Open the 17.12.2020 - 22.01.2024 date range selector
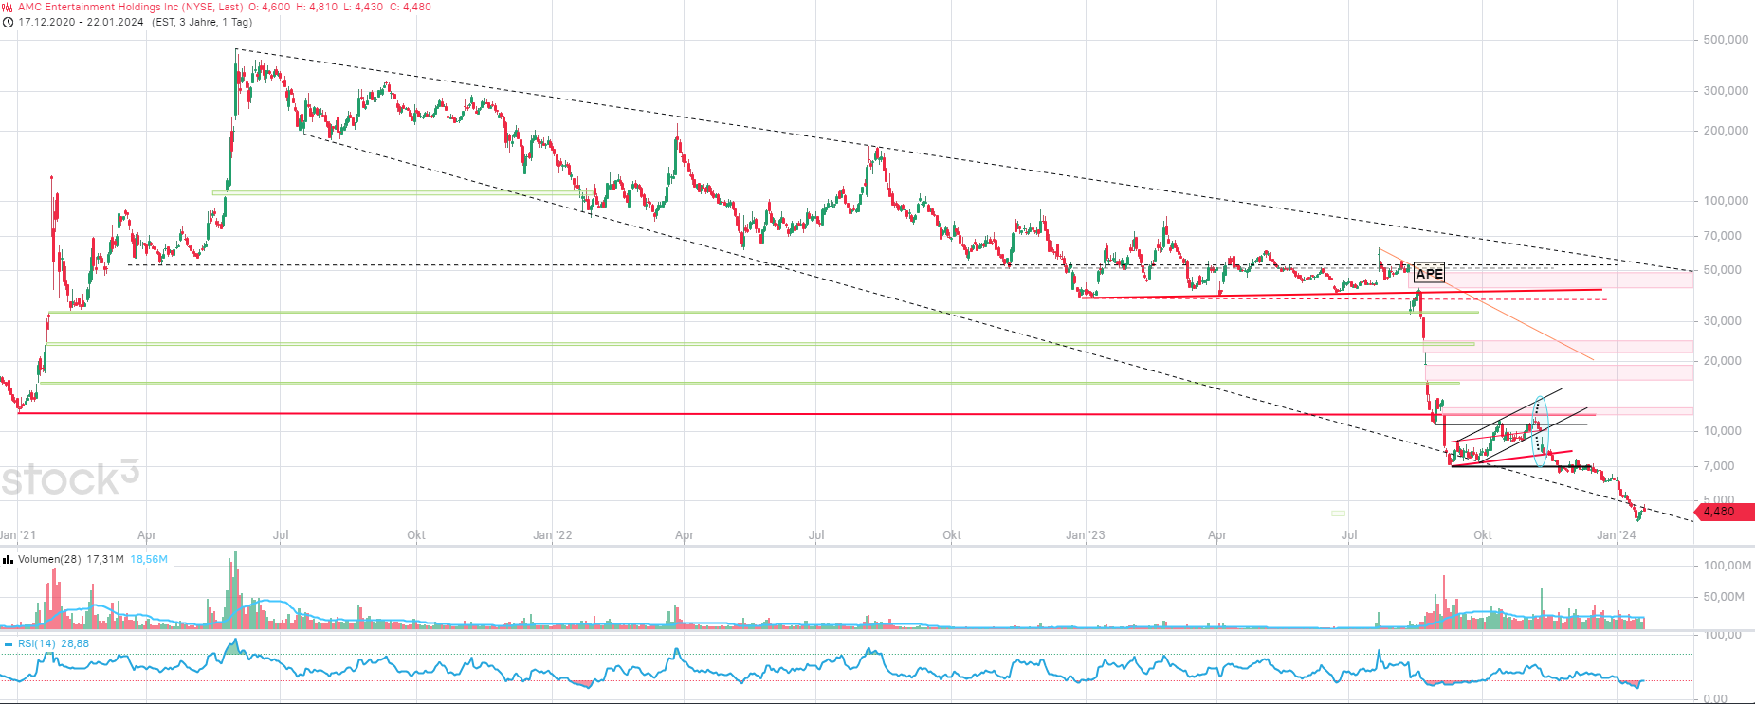The height and width of the screenshot is (704, 1755). click(81, 22)
